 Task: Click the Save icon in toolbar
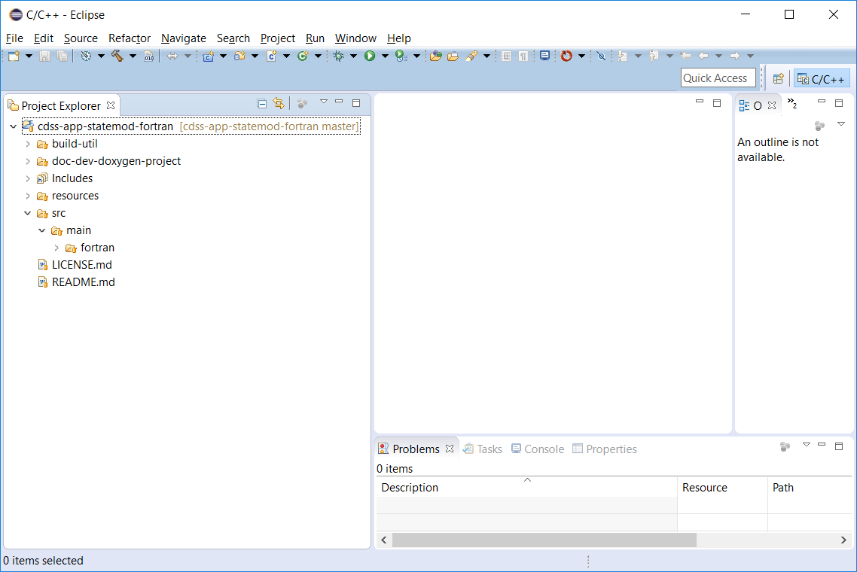tap(45, 56)
